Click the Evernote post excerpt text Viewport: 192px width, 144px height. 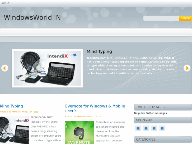[110, 131]
